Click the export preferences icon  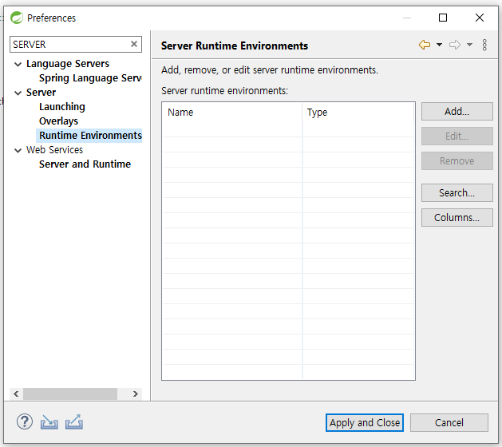pyautogui.click(x=74, y=422)
